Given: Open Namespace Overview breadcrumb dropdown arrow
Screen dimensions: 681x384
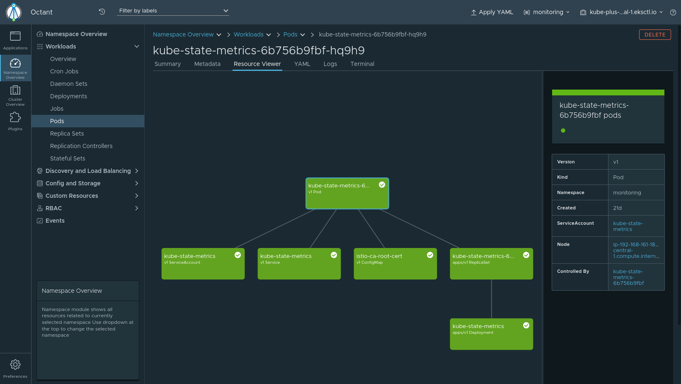Looking at the screenshot, I should click(219, 35).
